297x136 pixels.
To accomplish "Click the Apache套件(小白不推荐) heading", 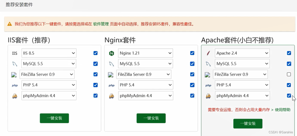I will point(237,40).
